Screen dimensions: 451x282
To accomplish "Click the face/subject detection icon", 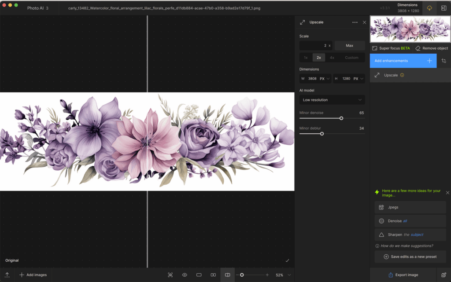I will coord(170,275).
